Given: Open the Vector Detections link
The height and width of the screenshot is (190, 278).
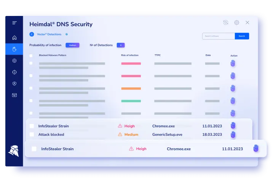Looking at the screenshot, I should pos(49,34).
